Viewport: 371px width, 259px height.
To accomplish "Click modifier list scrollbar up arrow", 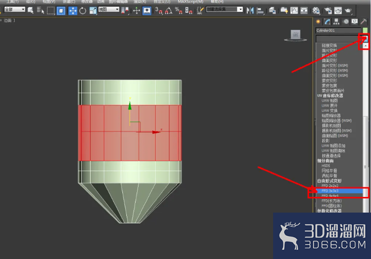I will [366, 45].
